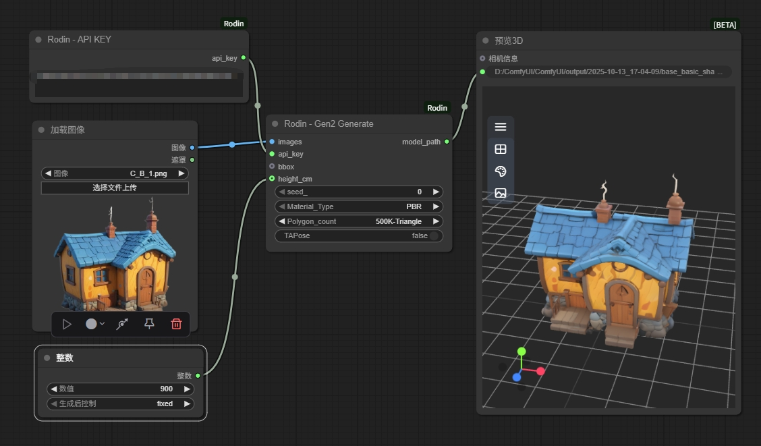Click the house image thumbnail preview

point(115,255)
